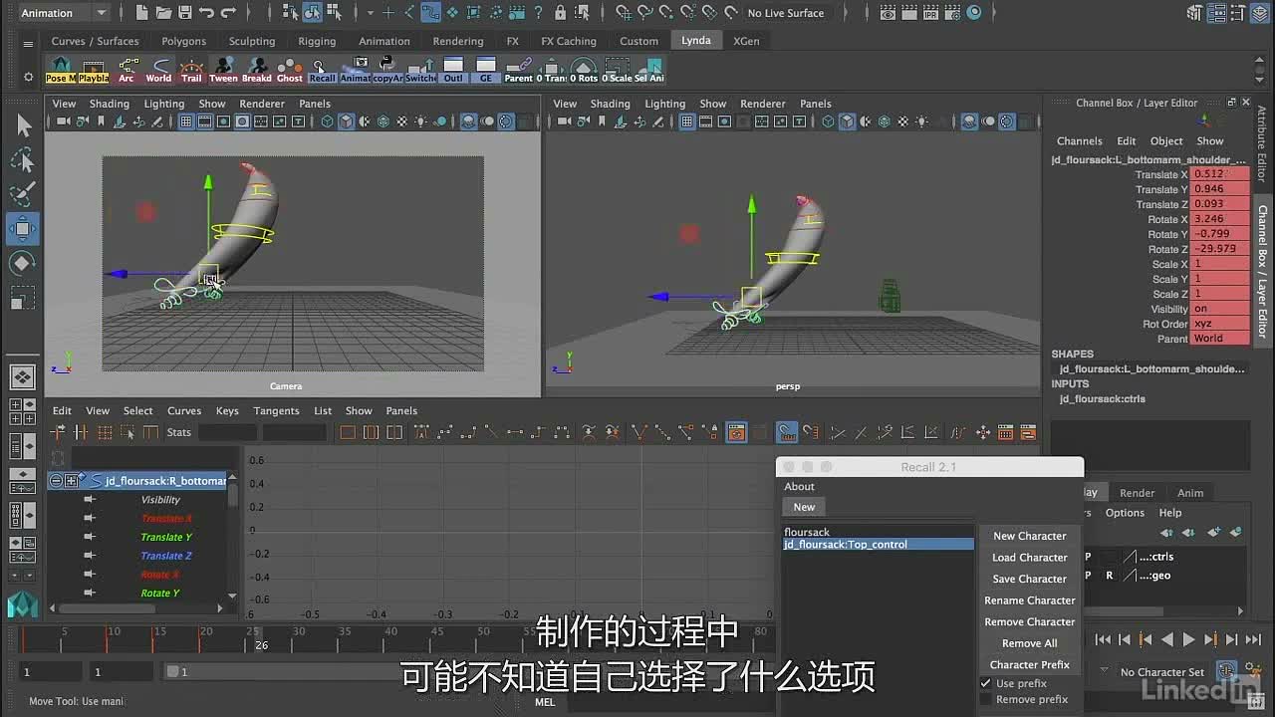Click the Breakdown shelf icon
Screen dimensions: 1275x717
coord(257,70)
